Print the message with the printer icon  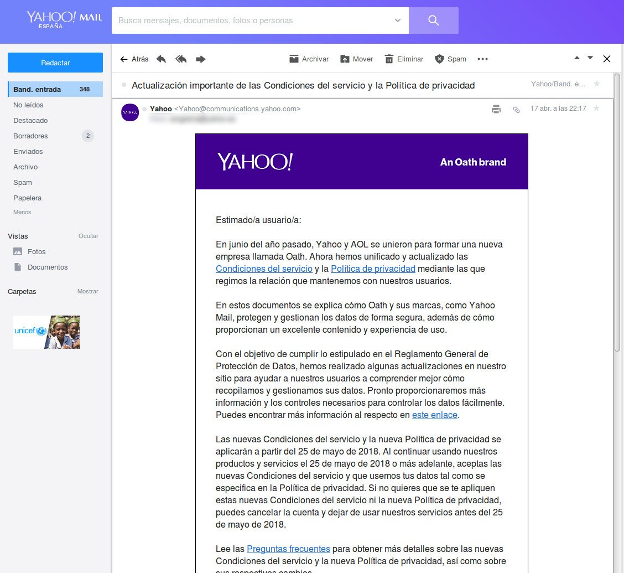[x=496, y=109]
